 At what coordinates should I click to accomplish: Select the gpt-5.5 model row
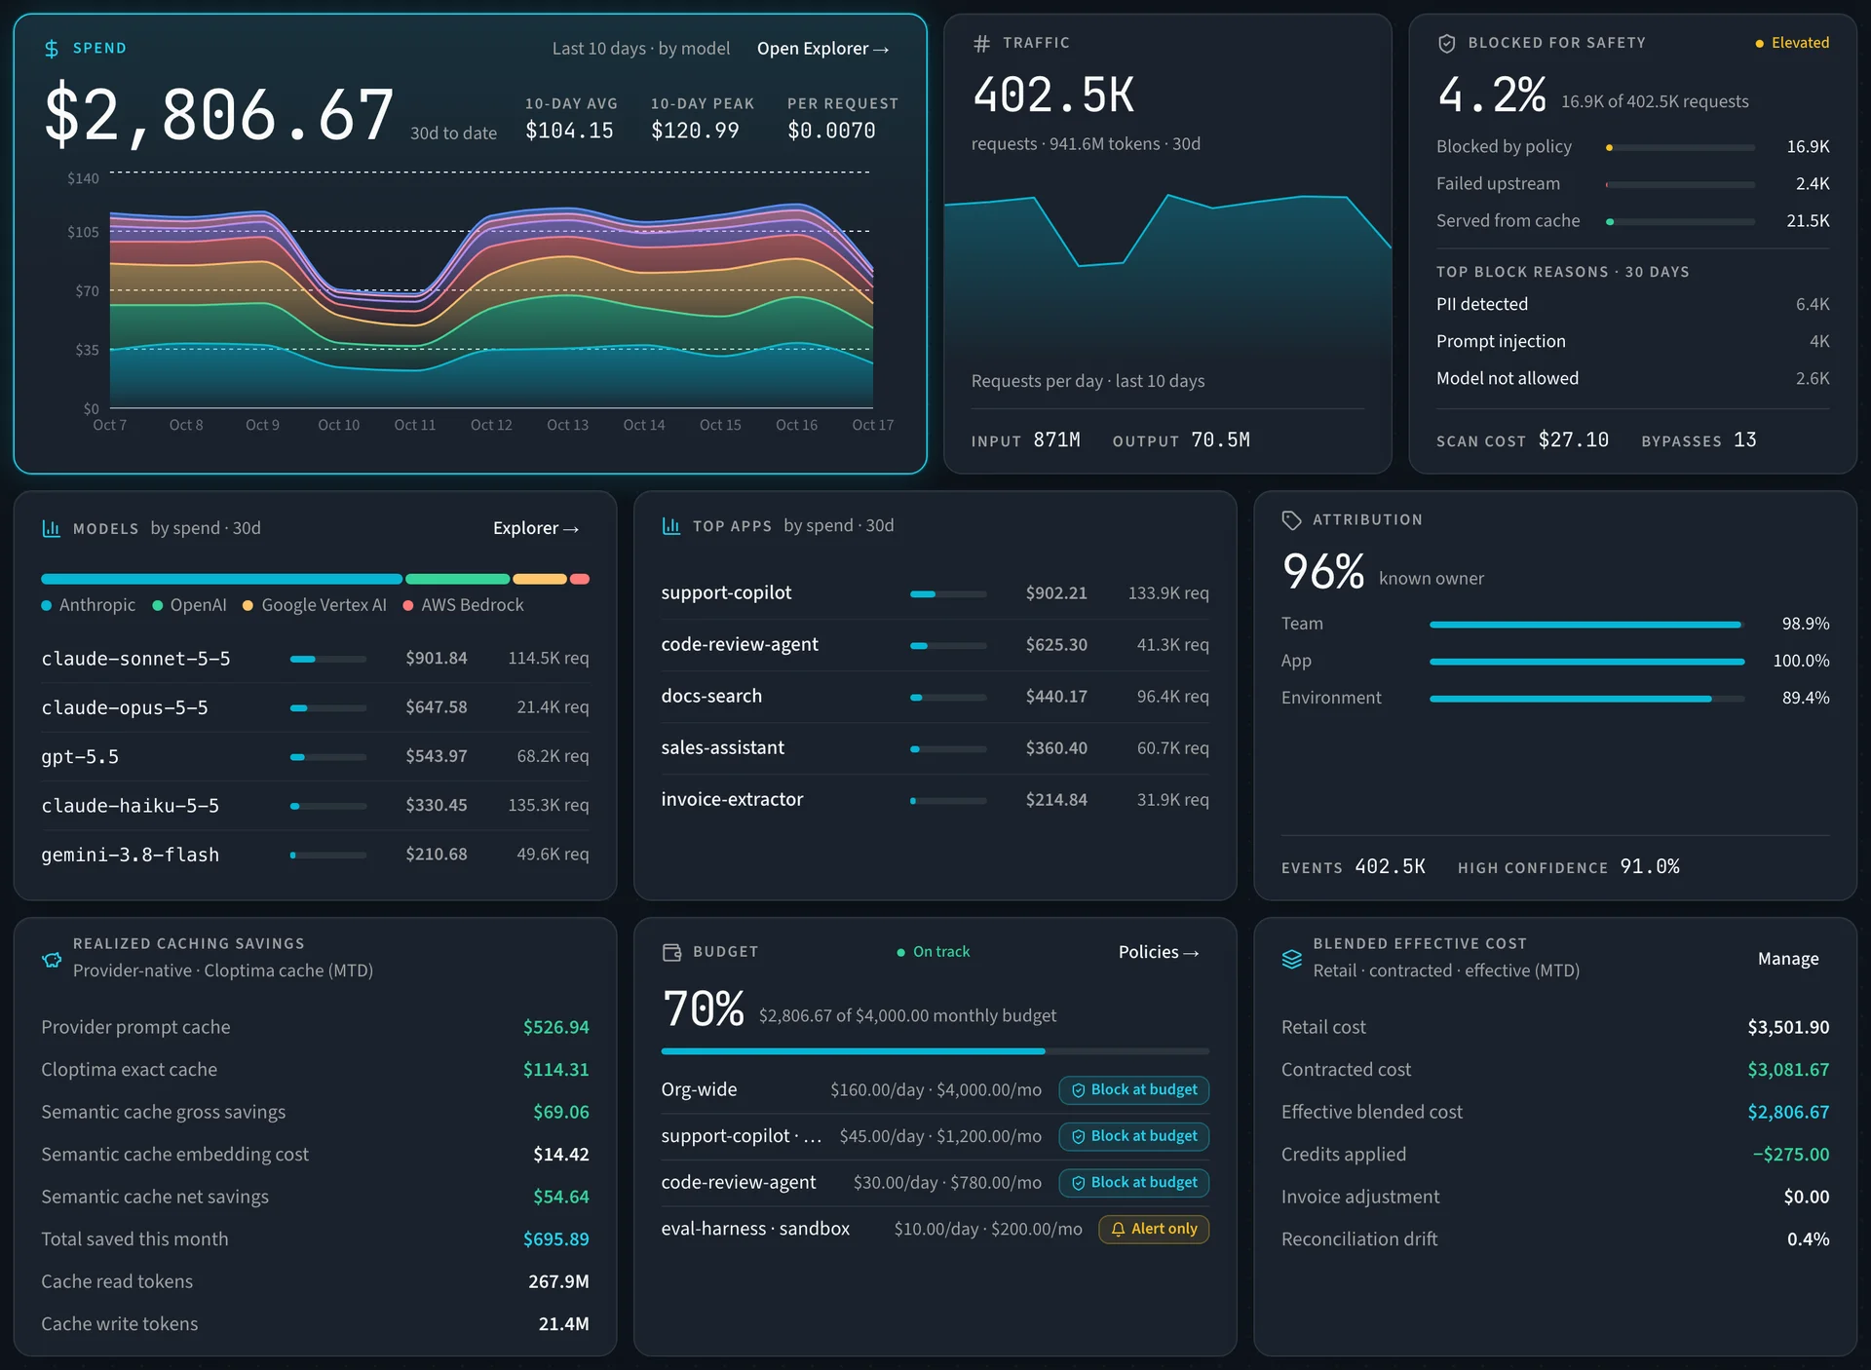[x=315, y=757]
